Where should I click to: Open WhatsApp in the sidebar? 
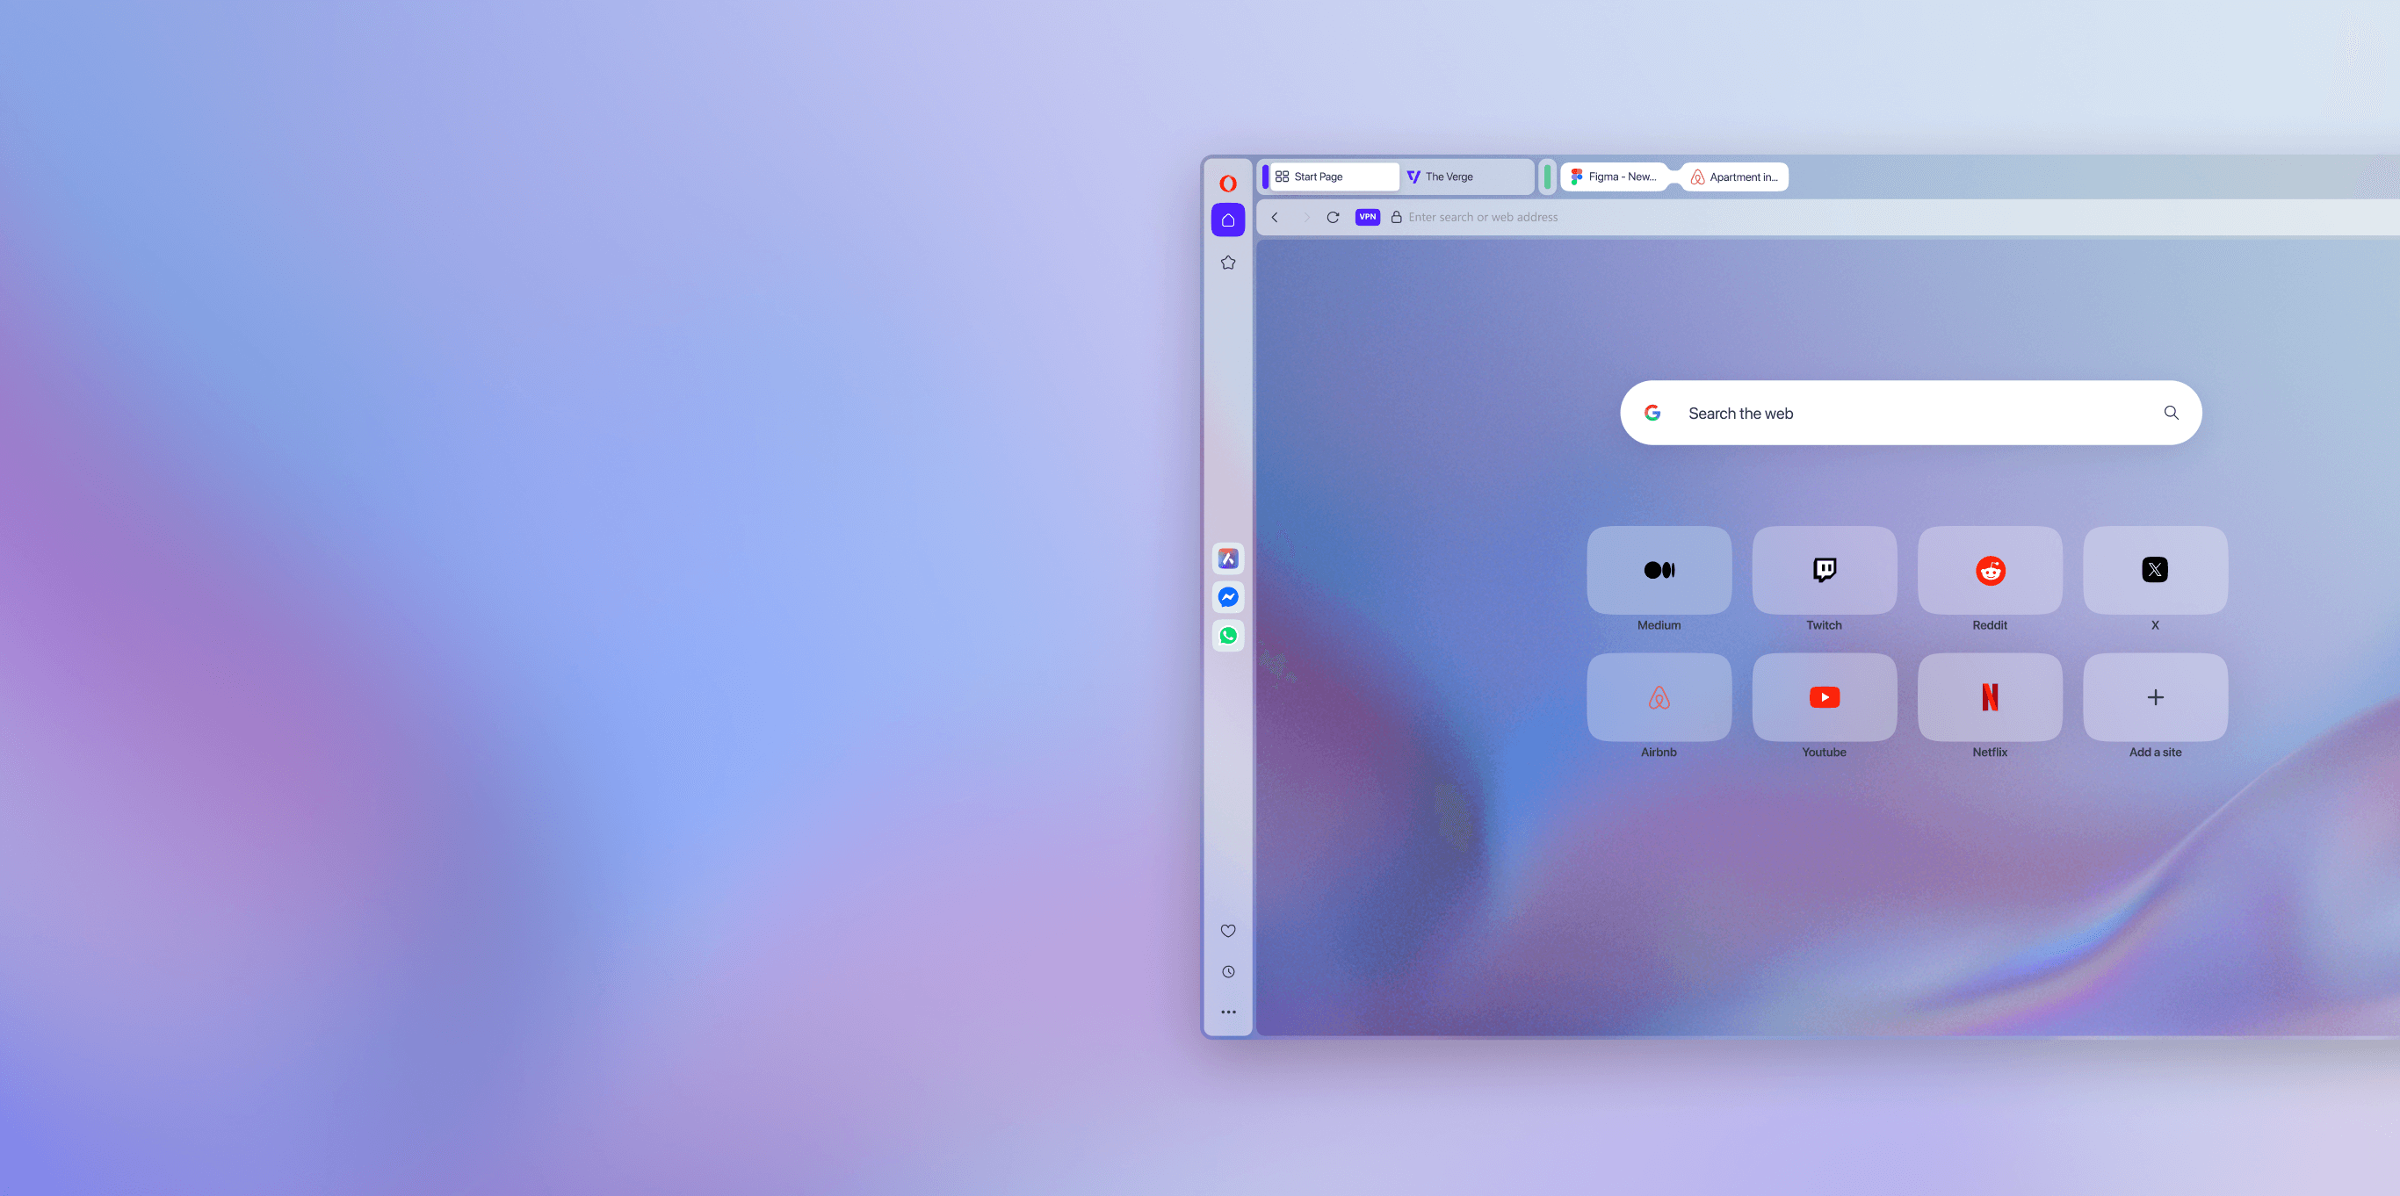coord(1228,635)
